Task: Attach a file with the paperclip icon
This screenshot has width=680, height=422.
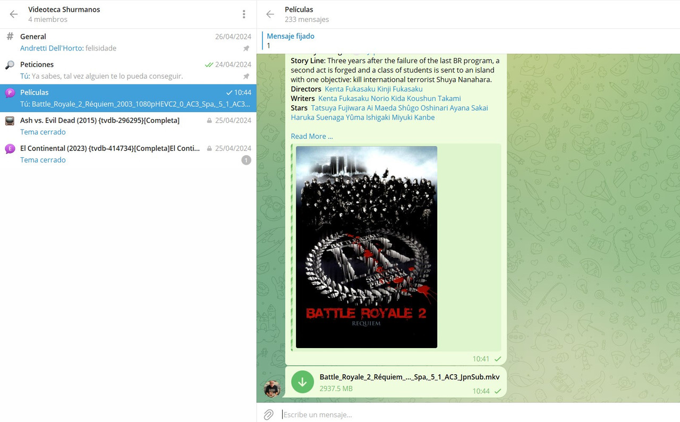Action: 269,415
